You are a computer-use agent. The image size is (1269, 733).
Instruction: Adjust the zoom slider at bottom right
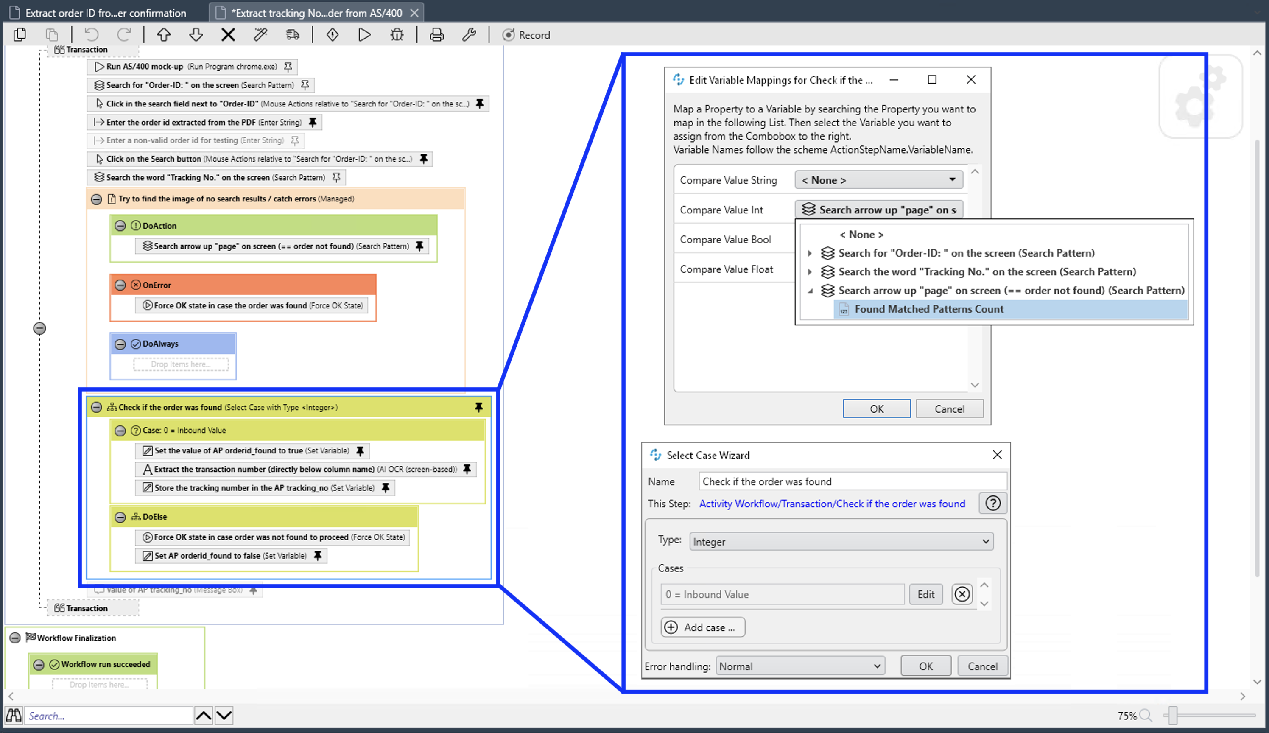pyautogui.click(x=1173, y=715)
